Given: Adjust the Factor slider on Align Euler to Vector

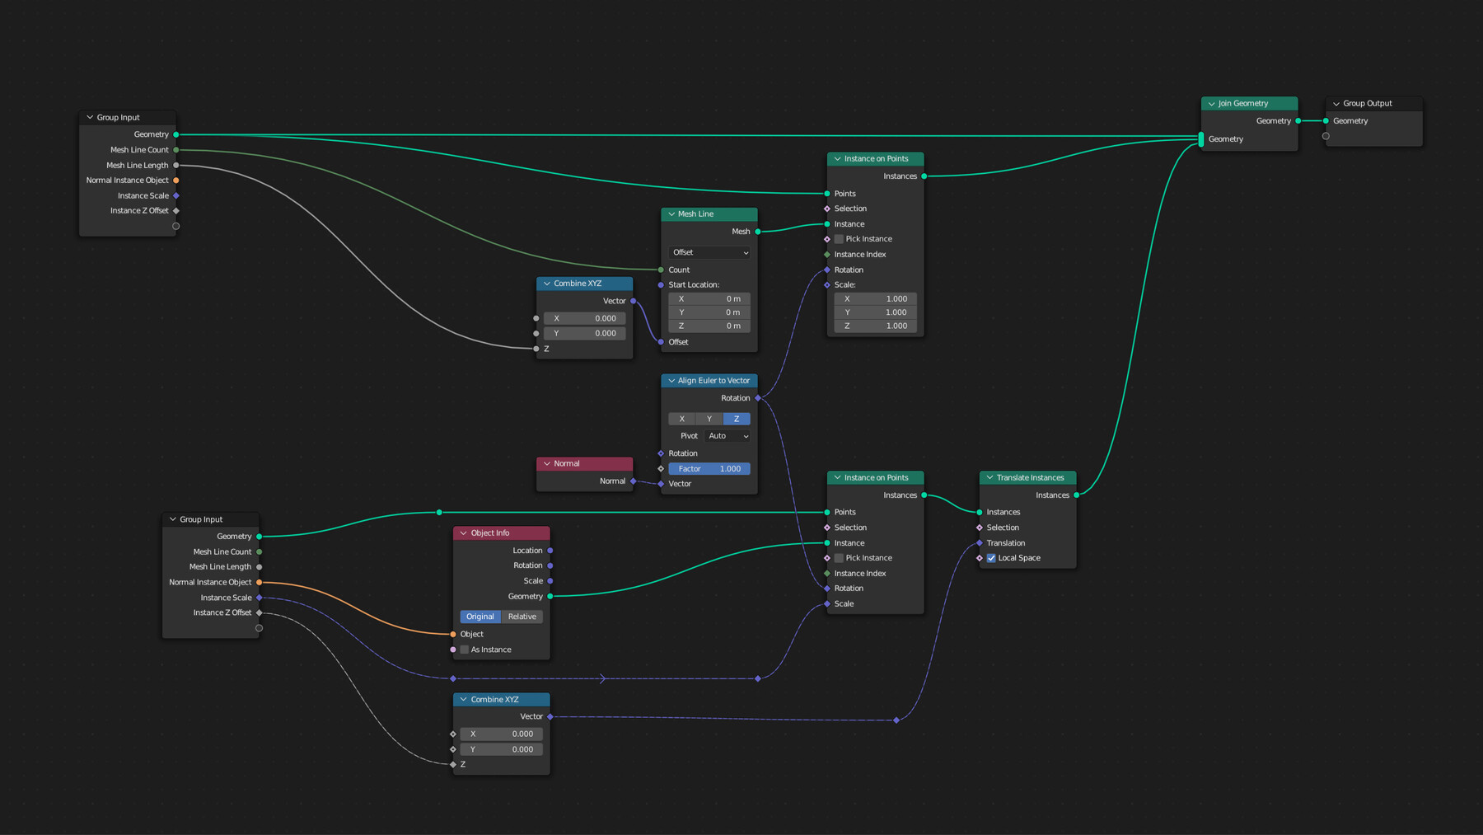Looking at the screenshot, I should (709, 468).
